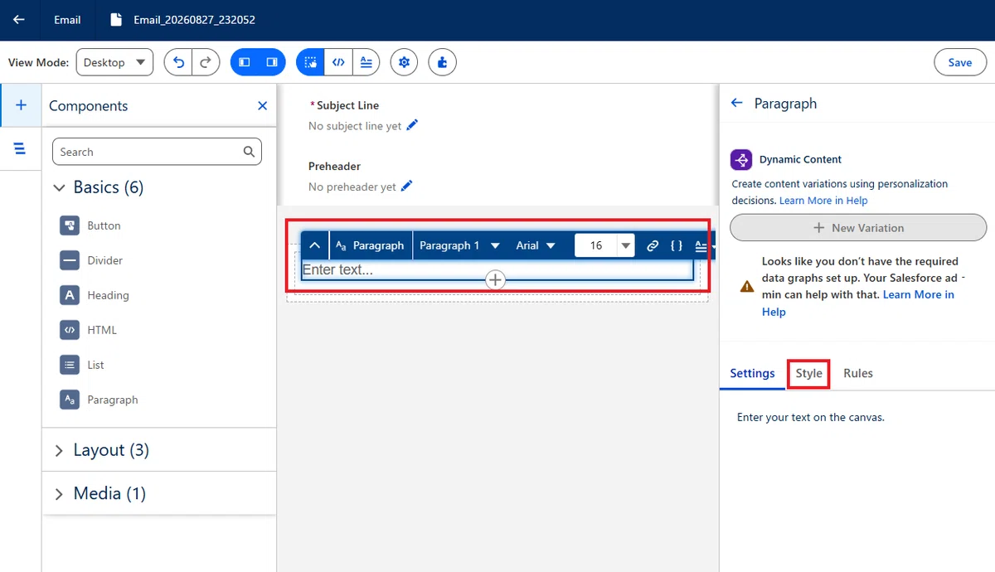995x572 pixels.
Task: Expand the Layout (3) section
Action: [x=59, y=451]
